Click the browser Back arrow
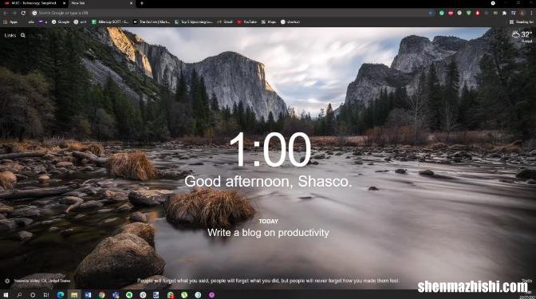This screenshot has height=299, width=536. tap(6, 13)
